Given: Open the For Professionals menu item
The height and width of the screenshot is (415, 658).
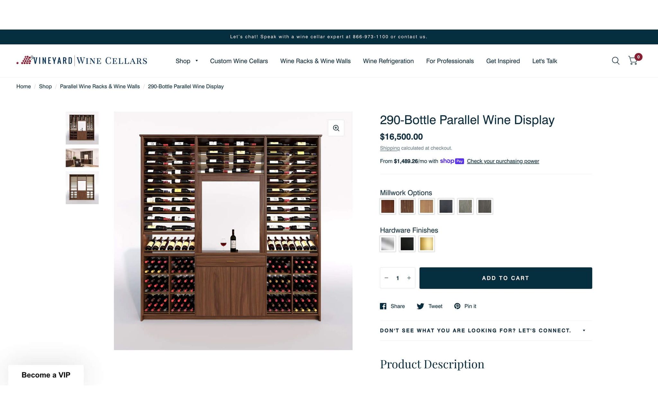Looking at the screenshot, I should click(x=450, y=61).
